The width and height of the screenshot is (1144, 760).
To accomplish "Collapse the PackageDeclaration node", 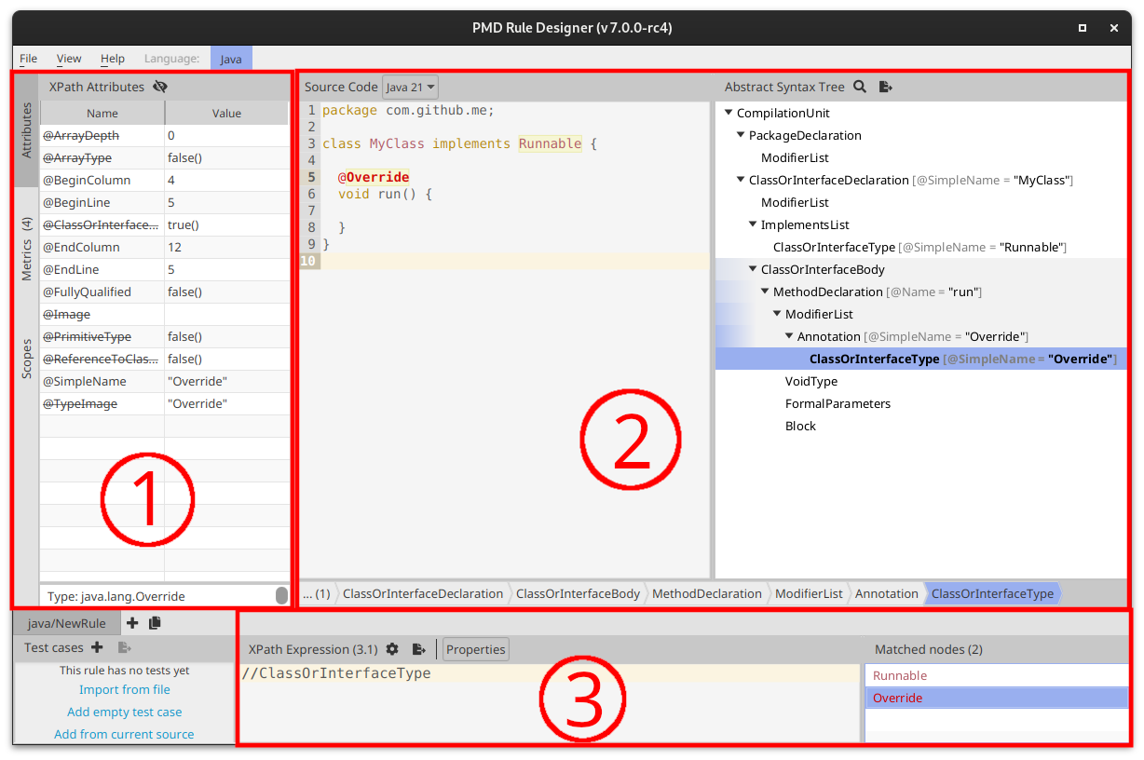I will (741, 135).
